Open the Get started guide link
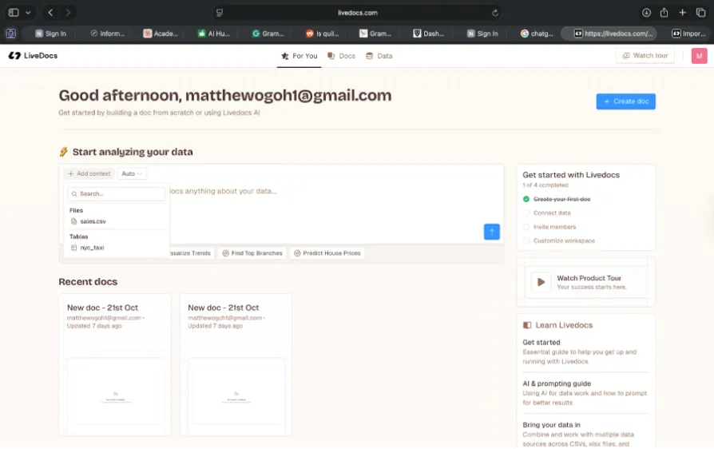This screenshot has height=449, width=714. pyautogui.click(x=541, y=343)
